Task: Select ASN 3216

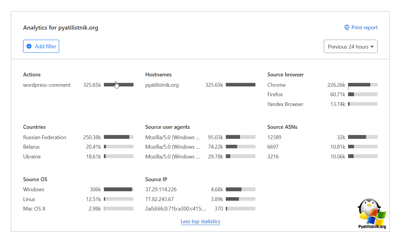Action: [273, 157]
